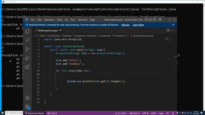Expand Exceptions1 breadcrumb segment

point(120,35)
